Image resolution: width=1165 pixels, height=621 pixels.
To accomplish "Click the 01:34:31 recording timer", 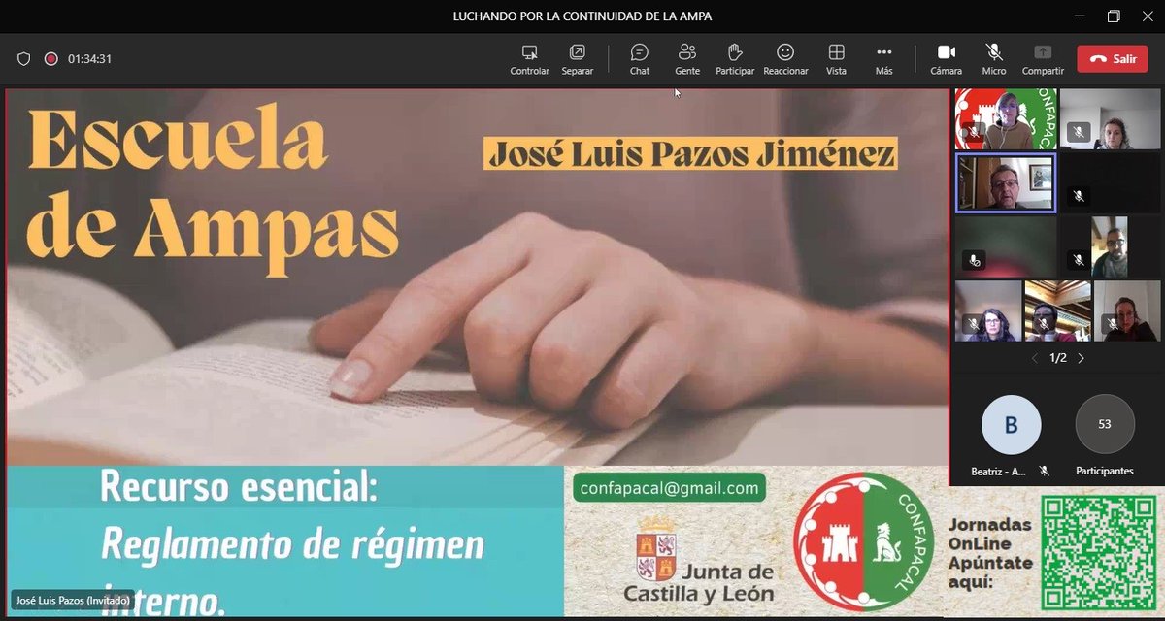I will pyautogui.click(x=87, y=57).
